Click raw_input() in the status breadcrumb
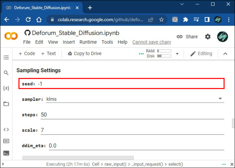This screenshot has width=235, height=168. click(115, 164)
